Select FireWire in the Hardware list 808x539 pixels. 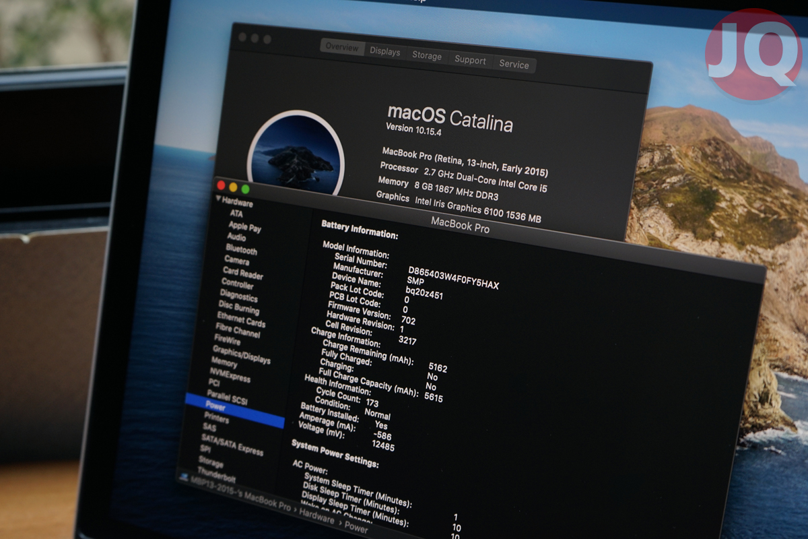pyautogui.click(x=227, y=340)
